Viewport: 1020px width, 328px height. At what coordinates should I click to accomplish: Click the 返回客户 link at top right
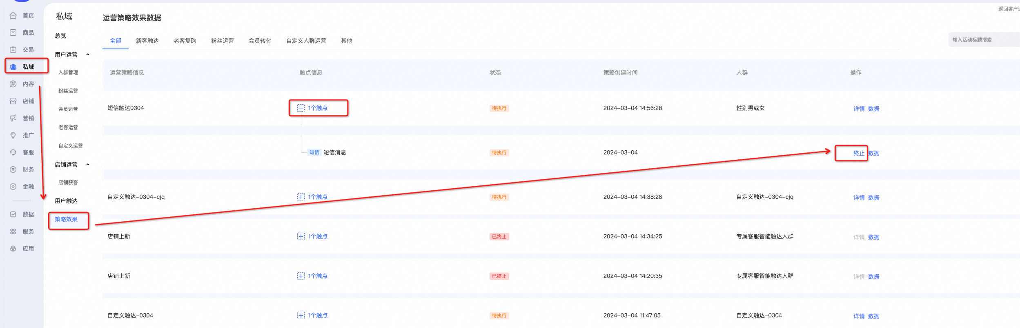pyautogui.click(x=1009, y=9)
